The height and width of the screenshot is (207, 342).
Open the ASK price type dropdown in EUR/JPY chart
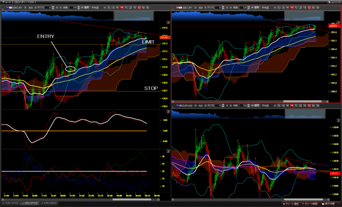click(35, 7)
